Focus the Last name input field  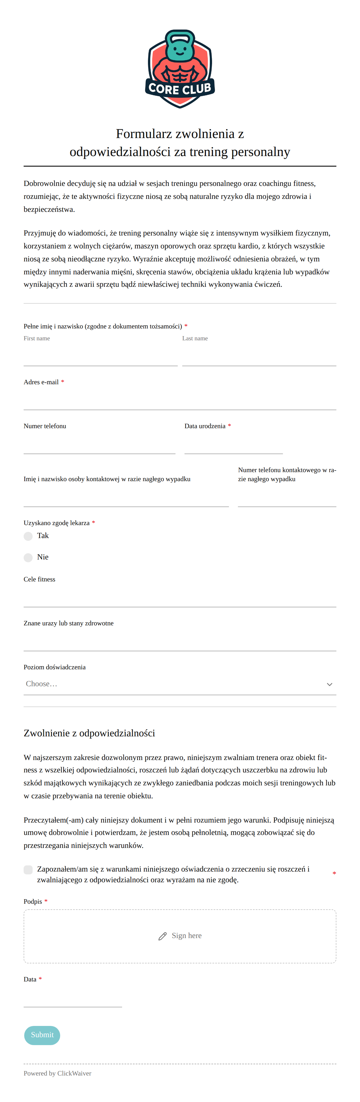(x=259, y=356)
